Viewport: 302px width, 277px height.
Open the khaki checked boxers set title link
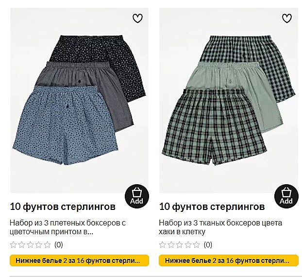[x=220, y=227]
